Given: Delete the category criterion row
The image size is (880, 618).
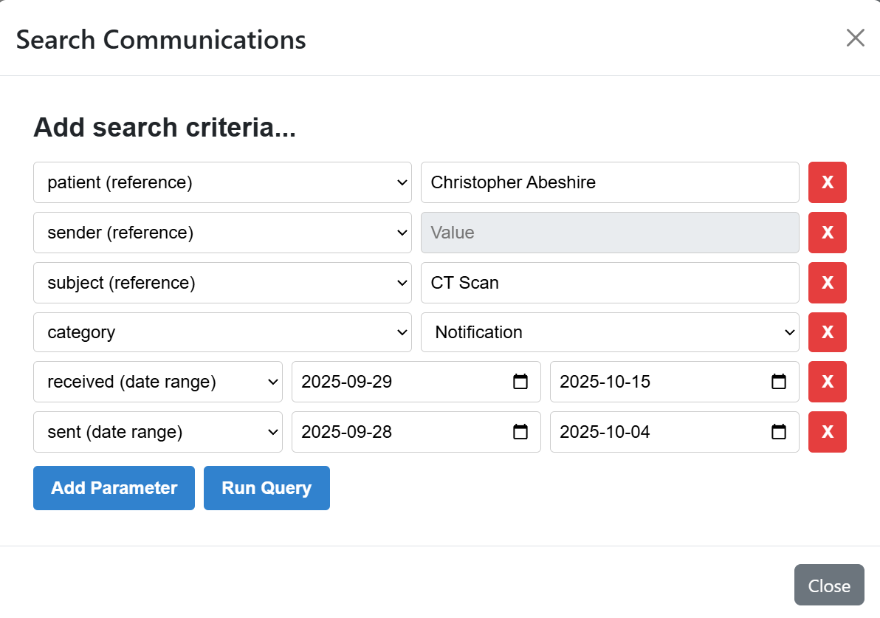Looking at the screenshot, I should pyautogui.click(x=827, y=332).
